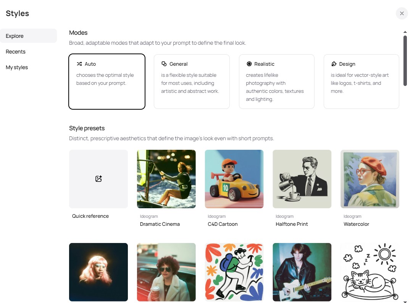Choose the C4D Cartoon style thumbnail
The height and width of the screenshot is (303, 413).
tap(234, 179)
